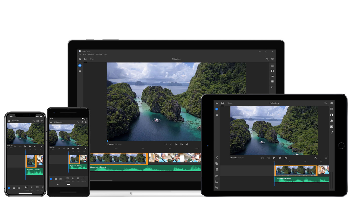Delete the selected clip via the Trash icon on tablet

coord(217,169)
